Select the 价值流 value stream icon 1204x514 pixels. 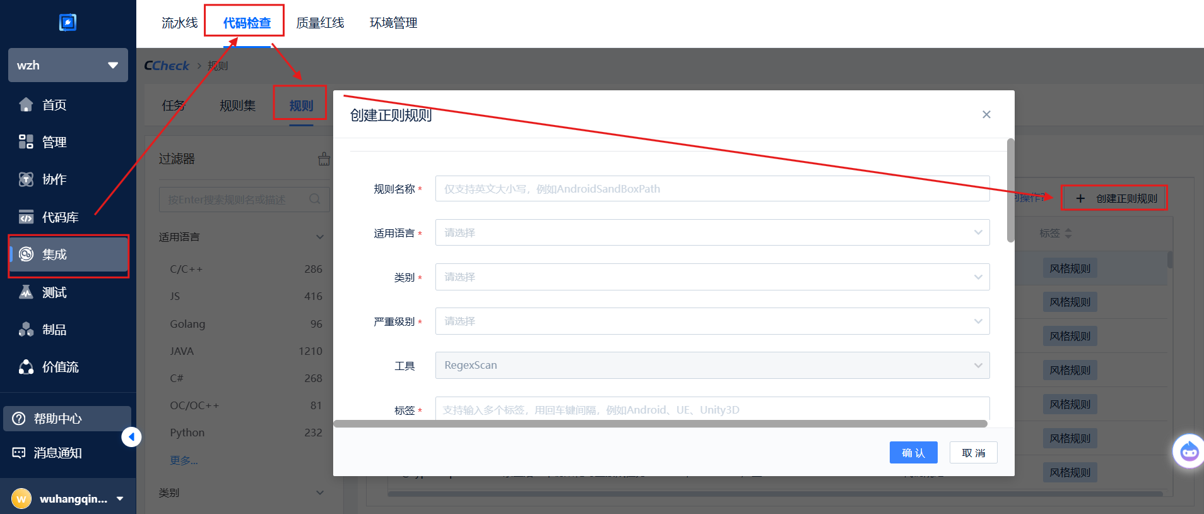click(26, 367)
